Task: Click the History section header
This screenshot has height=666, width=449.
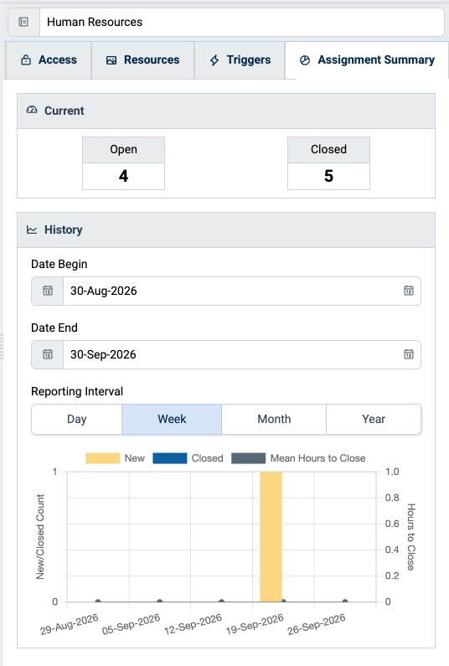Action: [x=226, y=230]
